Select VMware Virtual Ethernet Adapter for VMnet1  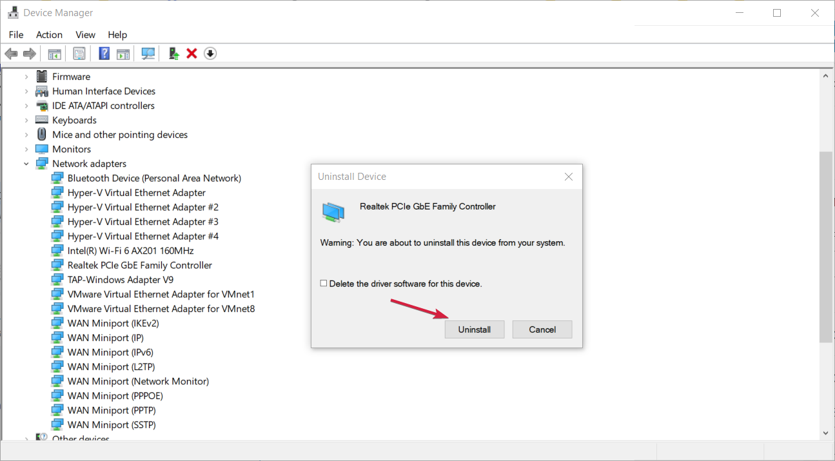[161, 294]
